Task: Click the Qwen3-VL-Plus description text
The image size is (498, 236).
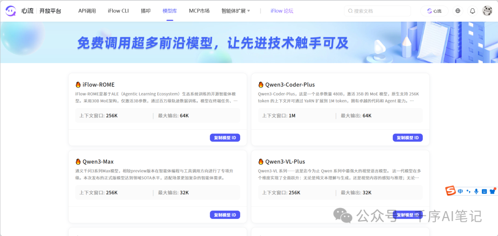Action: click(339, 174)
